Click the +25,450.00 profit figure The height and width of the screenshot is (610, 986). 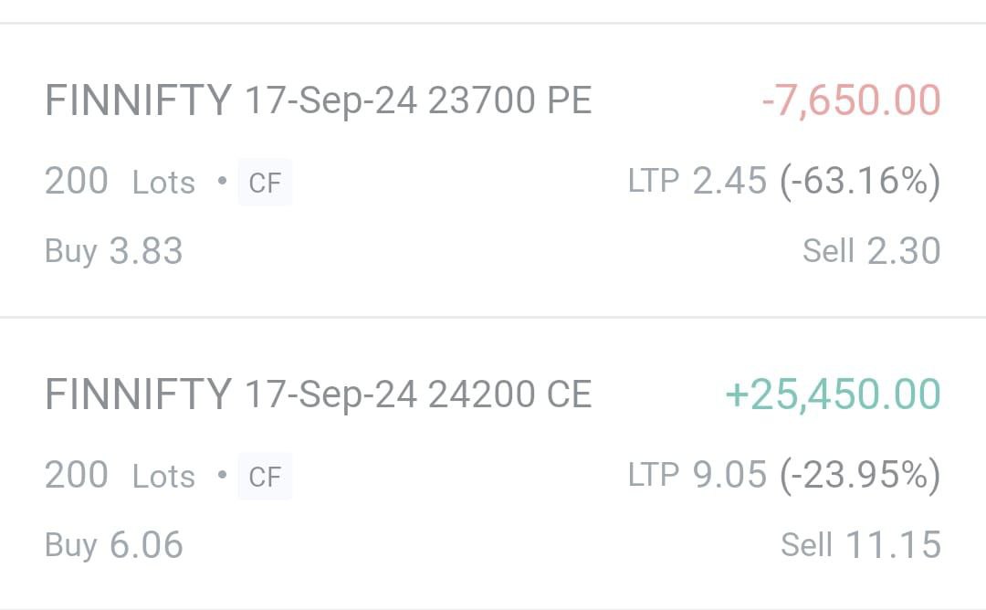pyautogui.click(x=832, y=394)
